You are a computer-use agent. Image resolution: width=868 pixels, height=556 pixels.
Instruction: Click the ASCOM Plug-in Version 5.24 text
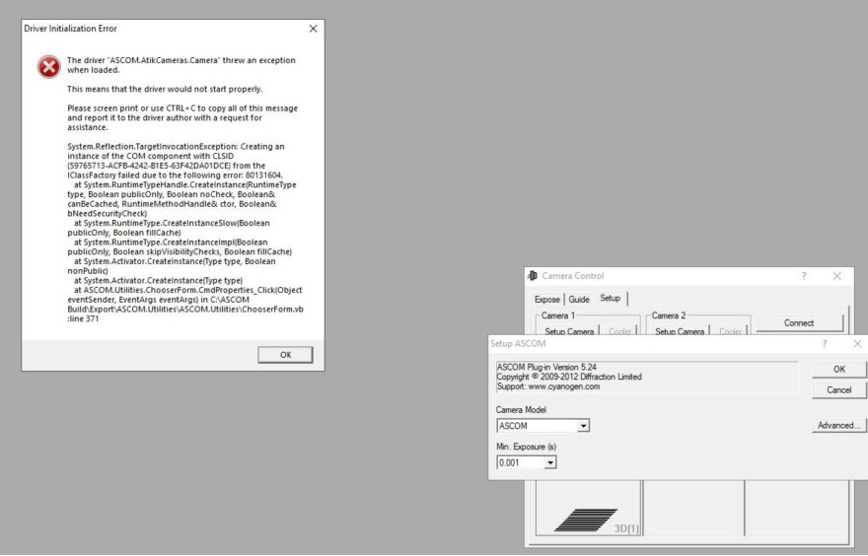(546, 367)
